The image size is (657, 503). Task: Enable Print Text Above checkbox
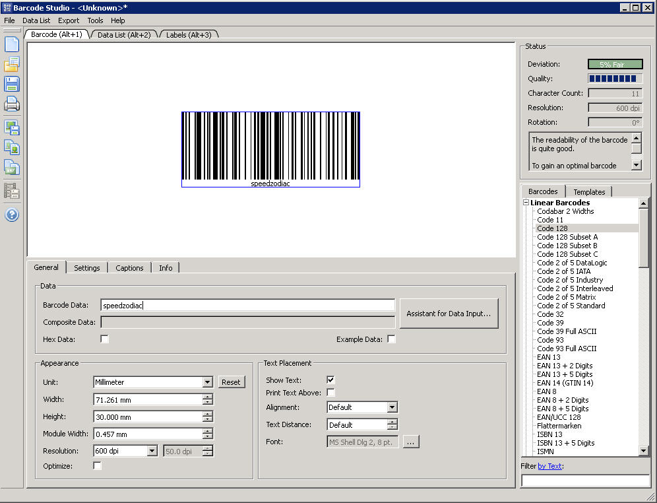click(330, 392)
